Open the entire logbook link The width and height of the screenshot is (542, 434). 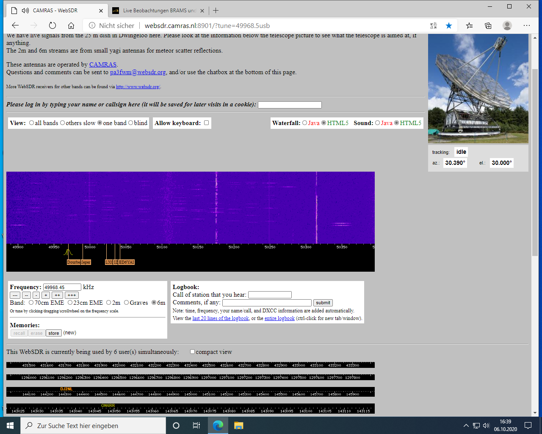click(x=279, y=318)
